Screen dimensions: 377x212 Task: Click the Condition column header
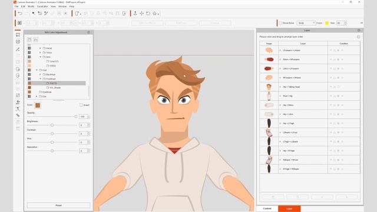(x=344, y=44)
